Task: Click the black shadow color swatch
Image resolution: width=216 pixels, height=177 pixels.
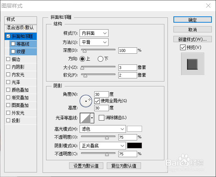Action: pos(134,146)
